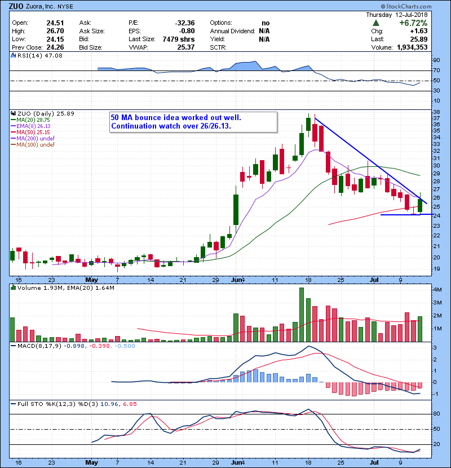The height and width of the screenshot is (468, 451).
Task: Click the NYSE exchange label
Action: pos(65,7)
